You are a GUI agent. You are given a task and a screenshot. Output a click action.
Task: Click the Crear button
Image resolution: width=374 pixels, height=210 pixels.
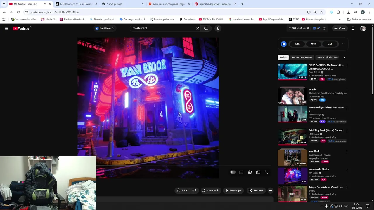point(340,28)
